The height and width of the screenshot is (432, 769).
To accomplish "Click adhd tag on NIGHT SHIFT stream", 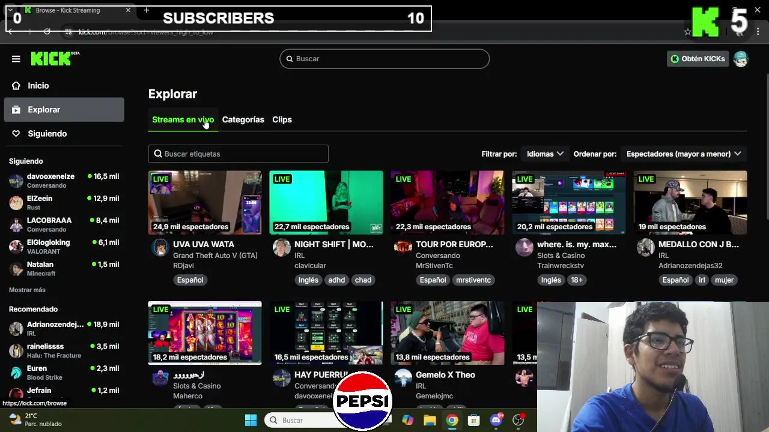I will (x=336, y=280).
